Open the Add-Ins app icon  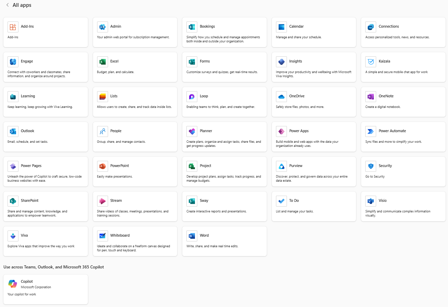click(x=13, y=27)
